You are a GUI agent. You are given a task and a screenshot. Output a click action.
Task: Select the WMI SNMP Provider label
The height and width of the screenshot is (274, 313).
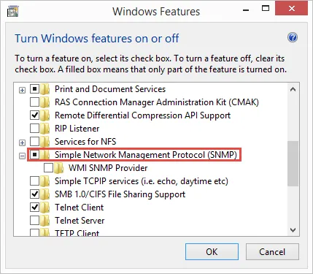108,168
